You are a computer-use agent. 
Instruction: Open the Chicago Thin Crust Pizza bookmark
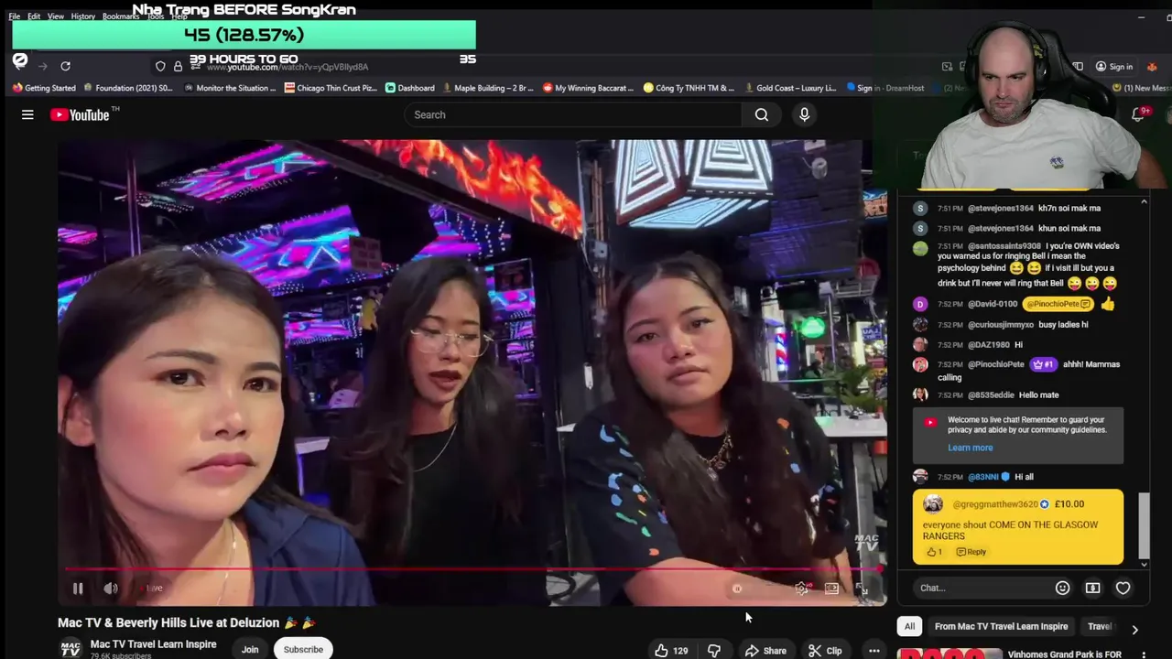coord(331,88)
